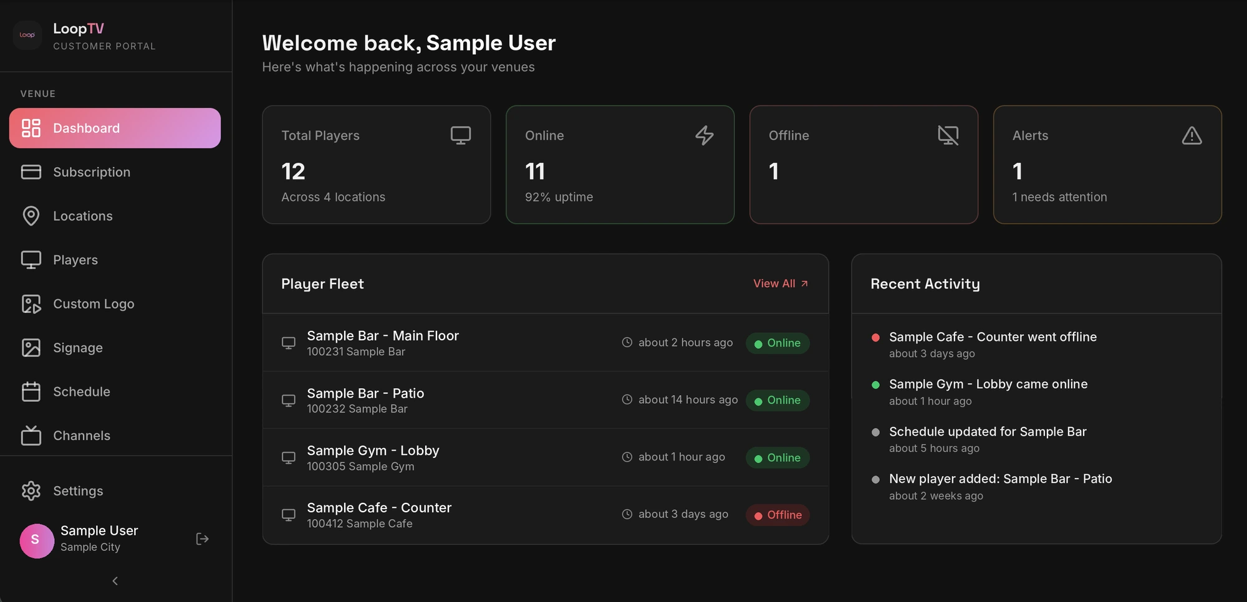Click 'New player added: Sample Bar - Patio' activity
The height and width of the screenshot is (602, 1247).
[x=1000, y=479]
